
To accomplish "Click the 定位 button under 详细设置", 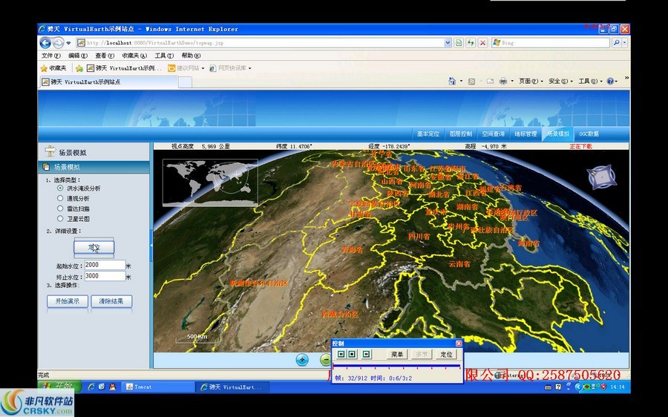I will pos(94,247).
